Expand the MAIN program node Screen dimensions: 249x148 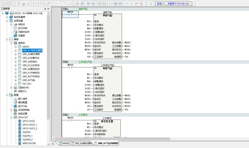tap(16, 47)
